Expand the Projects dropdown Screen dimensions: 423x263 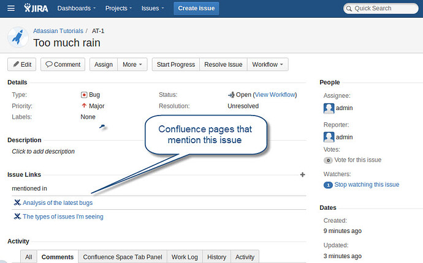click(x=118, y=9)
